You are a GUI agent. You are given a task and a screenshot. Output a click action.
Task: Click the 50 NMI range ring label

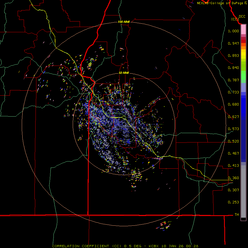click(124, 73)
